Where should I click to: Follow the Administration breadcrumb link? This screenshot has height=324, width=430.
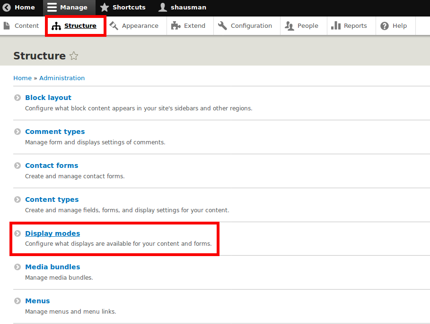point(62,78)
